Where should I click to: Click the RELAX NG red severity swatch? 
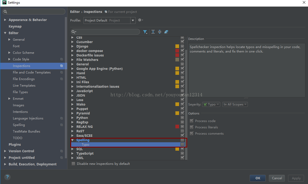click(177, 127)
